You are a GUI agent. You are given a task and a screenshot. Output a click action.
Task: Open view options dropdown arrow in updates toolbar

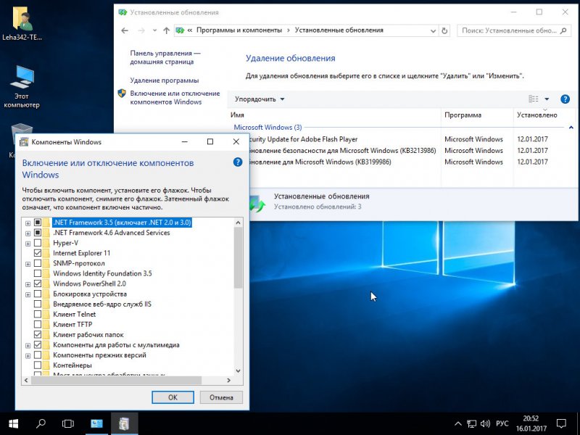coord(547,99)
